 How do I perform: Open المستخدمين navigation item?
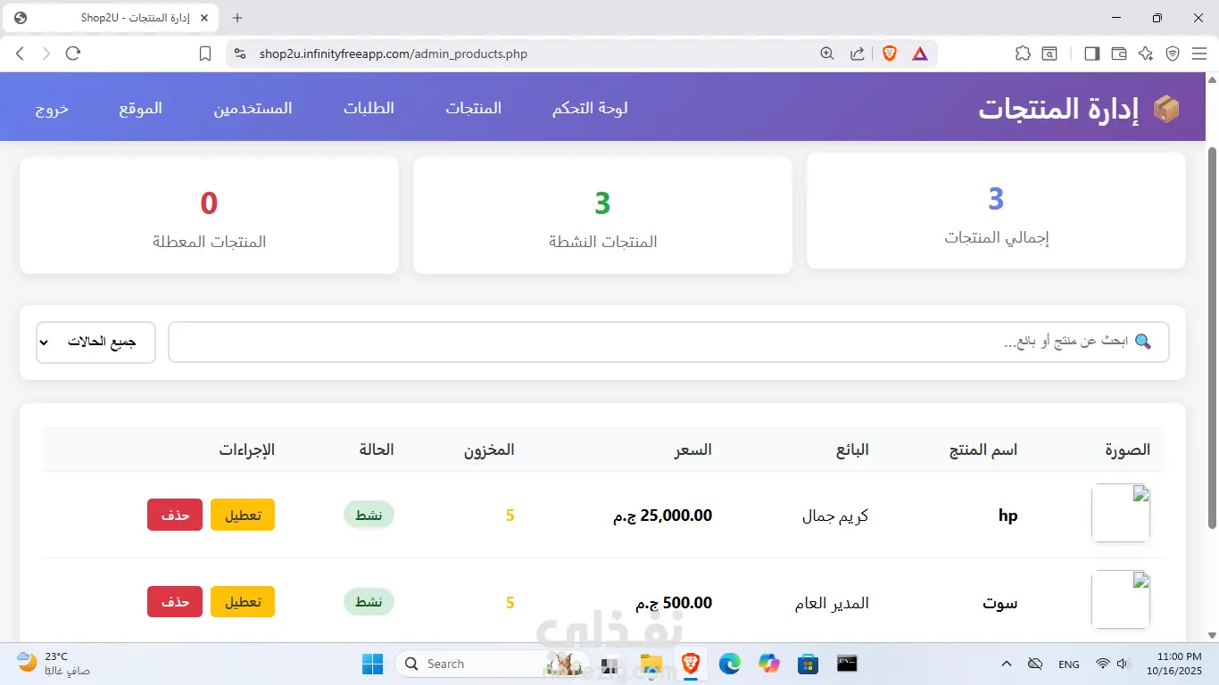(x=253, y=108)
